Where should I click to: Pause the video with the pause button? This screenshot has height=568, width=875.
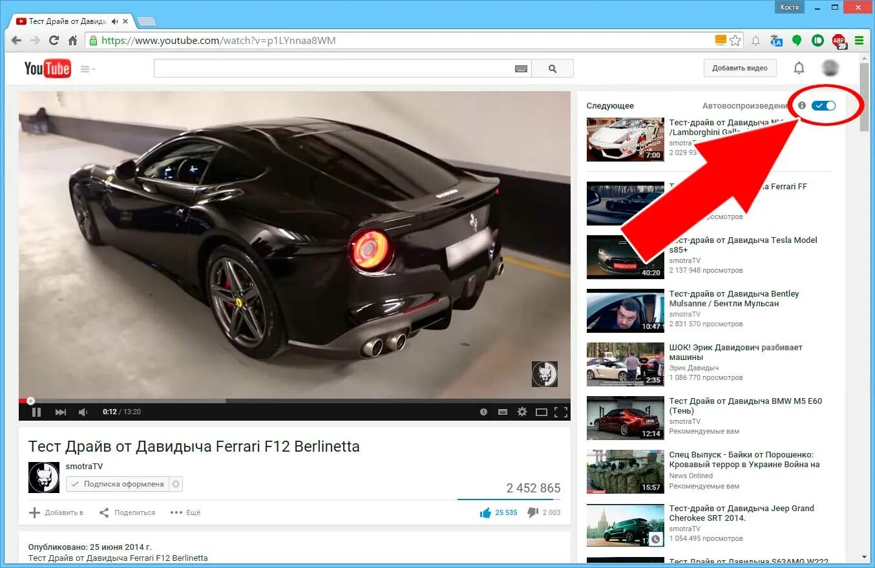click(x=37, y=412)
